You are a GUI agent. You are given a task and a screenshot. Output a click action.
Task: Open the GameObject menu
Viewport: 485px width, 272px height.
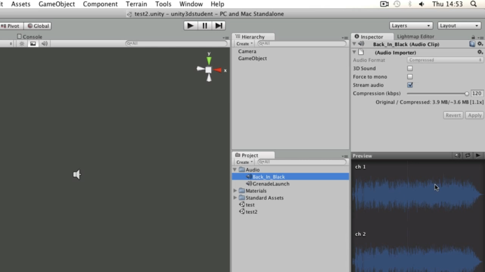click(56, 4)
